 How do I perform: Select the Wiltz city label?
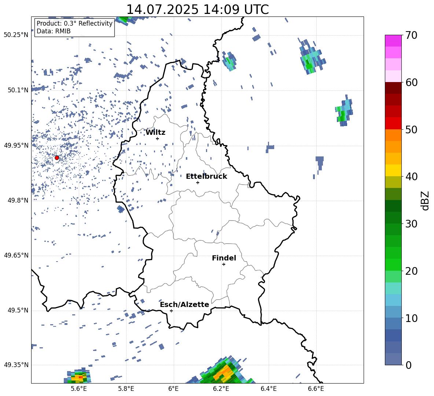pos(155,133)
